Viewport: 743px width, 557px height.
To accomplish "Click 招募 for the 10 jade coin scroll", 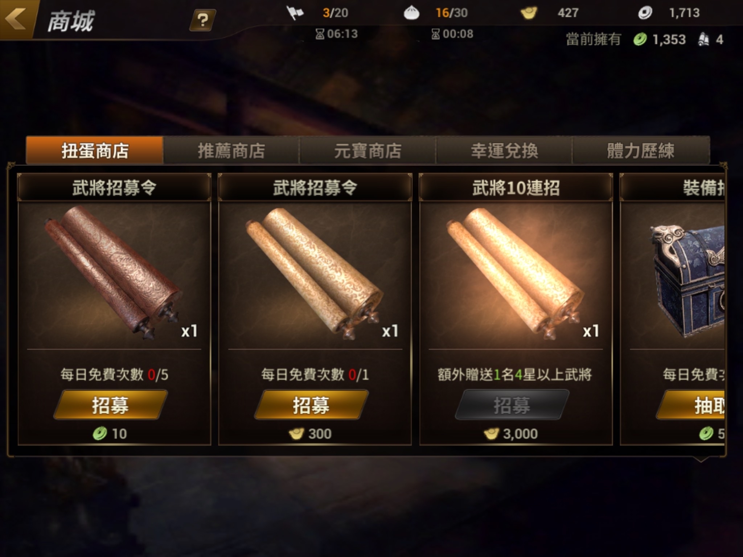I will click(x=110, y=405).
